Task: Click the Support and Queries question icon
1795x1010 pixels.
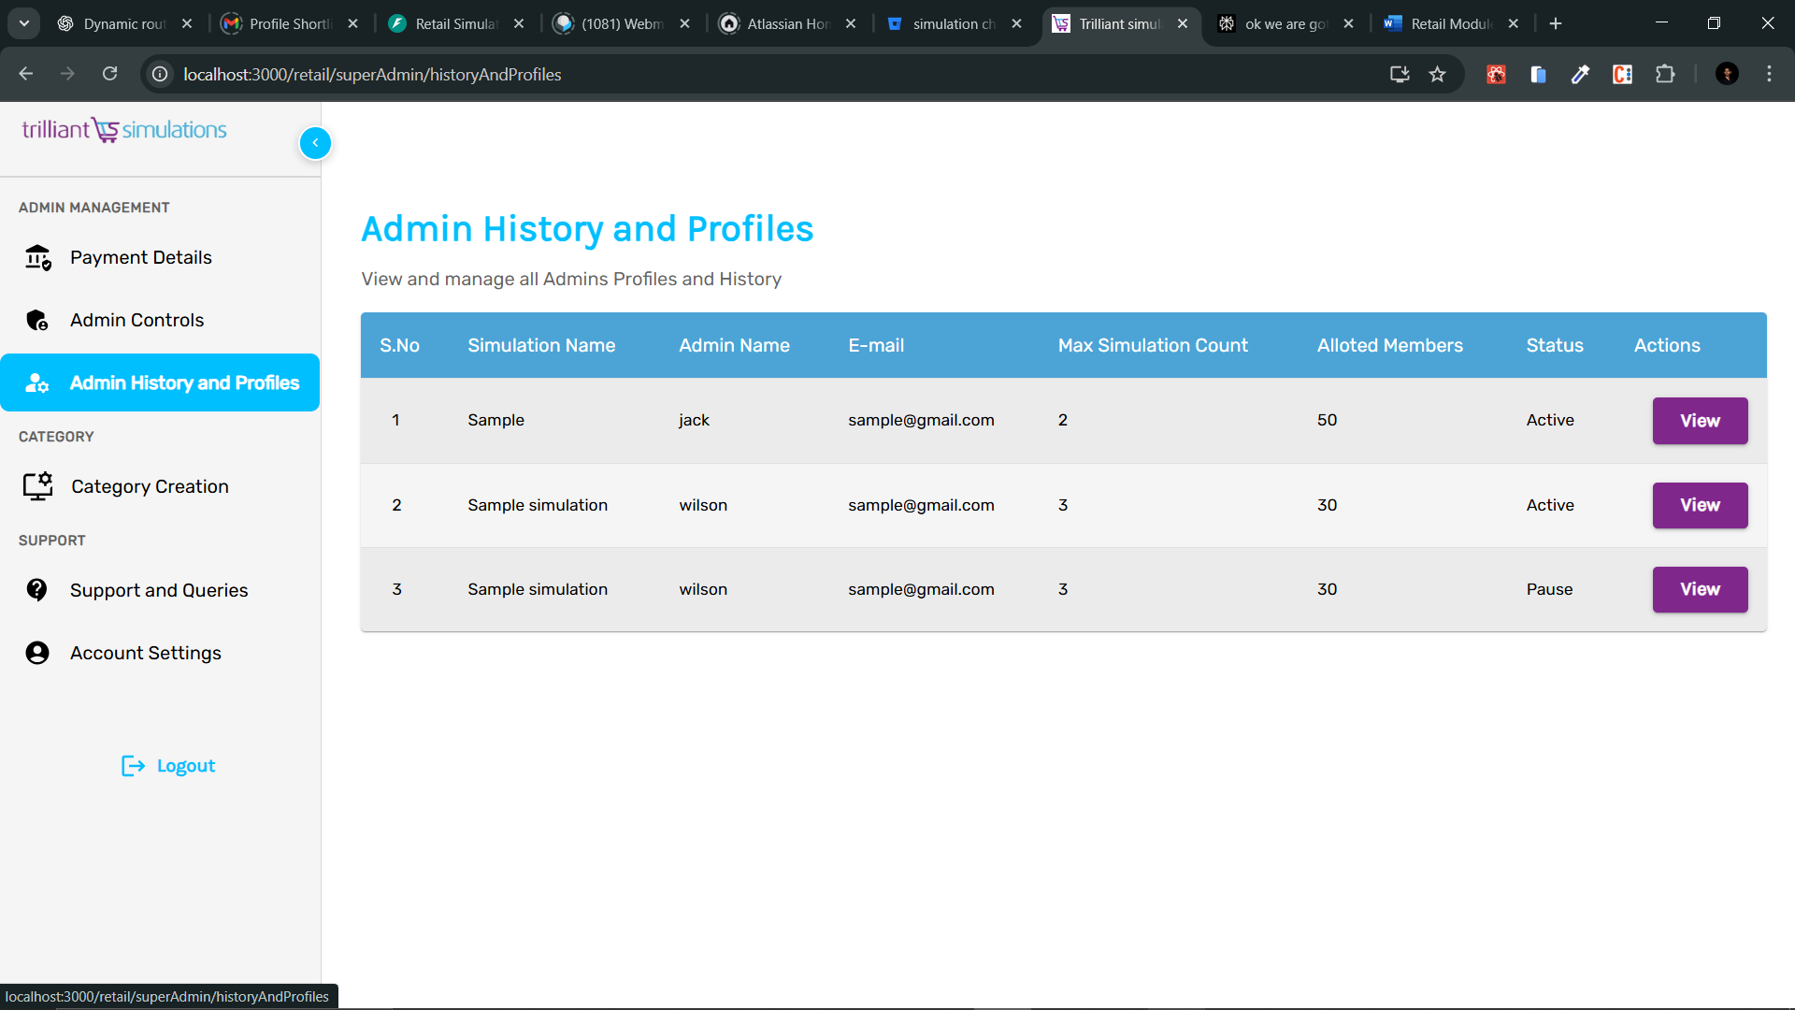Action: click(37, 590)
